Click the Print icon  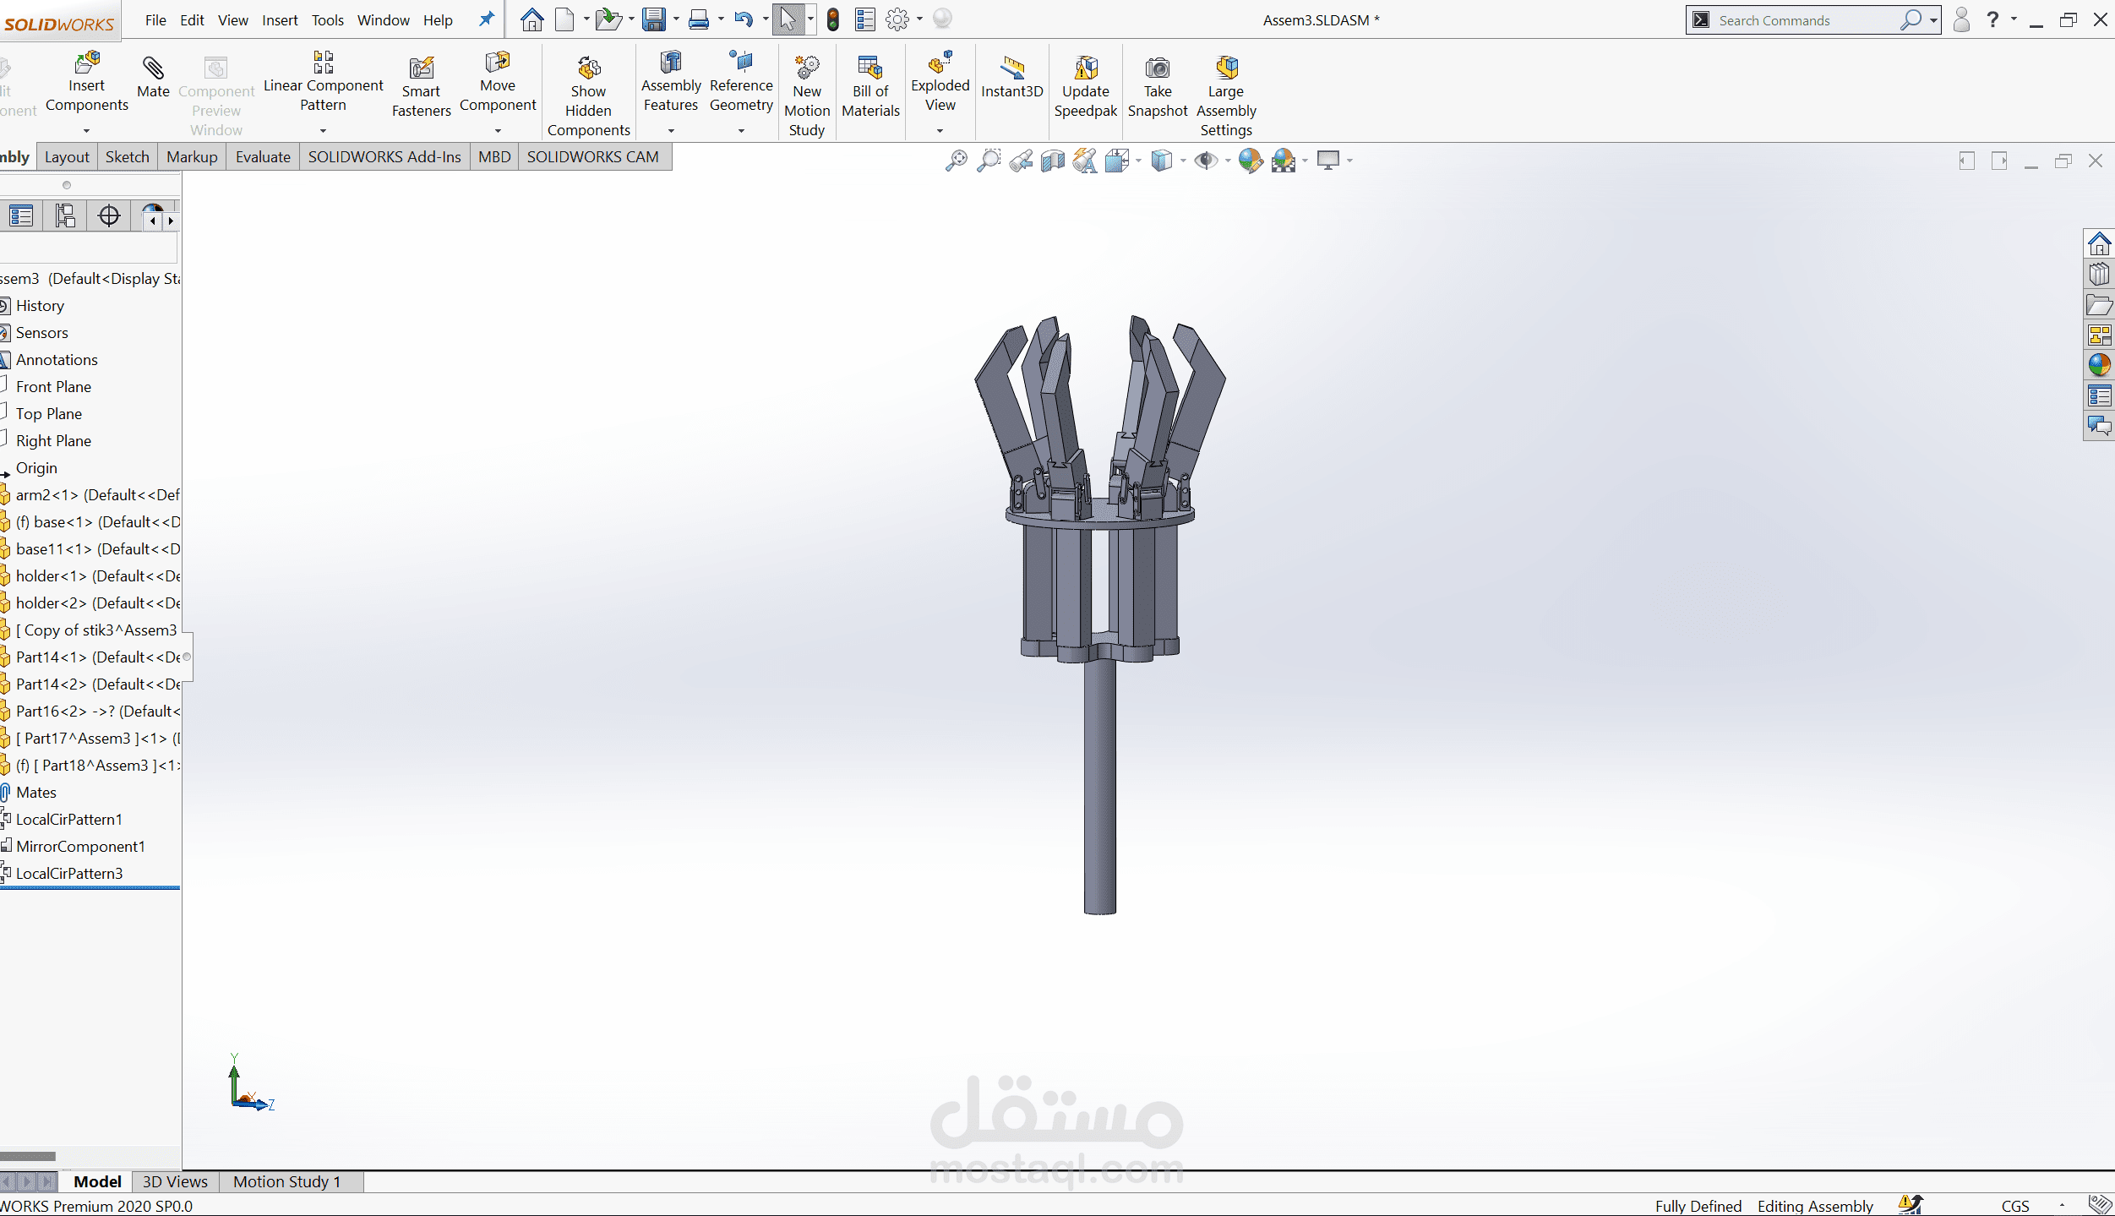point(699,19)
